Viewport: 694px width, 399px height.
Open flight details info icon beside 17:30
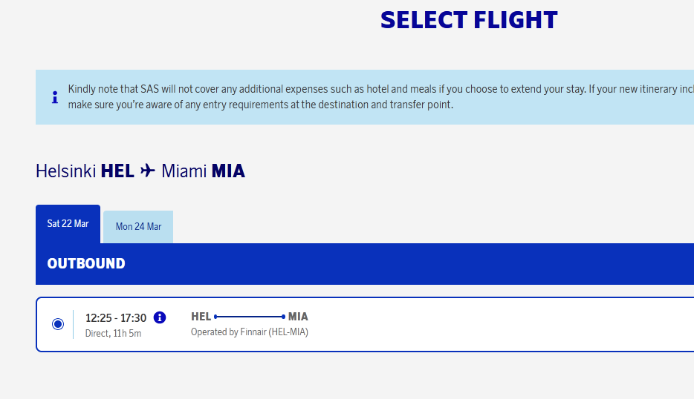coord(160,317)
